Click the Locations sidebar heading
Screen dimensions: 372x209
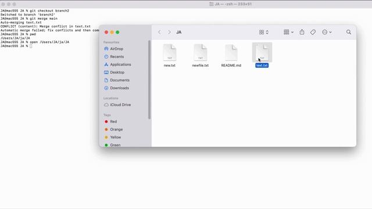pyautogui.click(x=111, y=98)
